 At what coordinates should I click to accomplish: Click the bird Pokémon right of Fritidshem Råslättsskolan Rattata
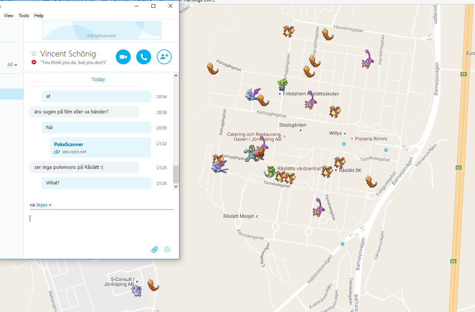334,112
